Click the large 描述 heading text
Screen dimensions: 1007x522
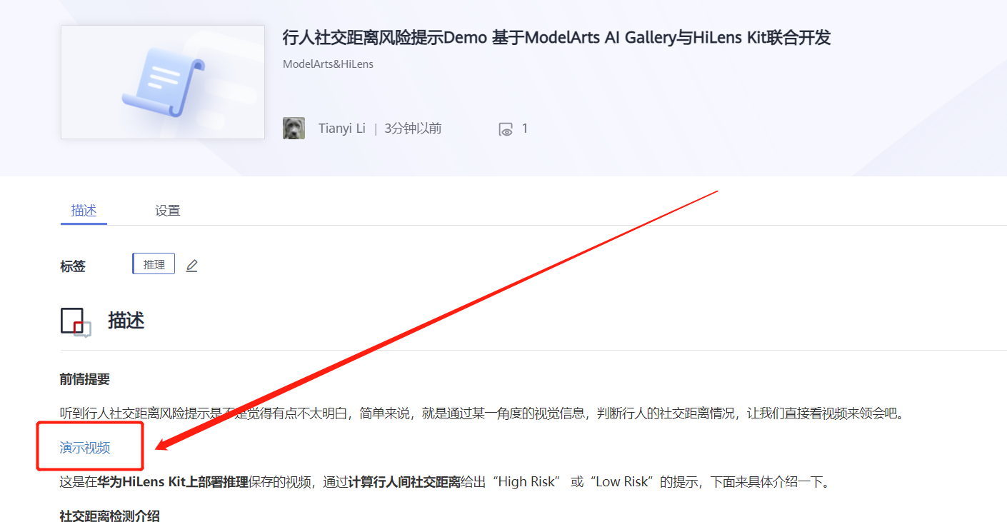[x=126, y=321]
